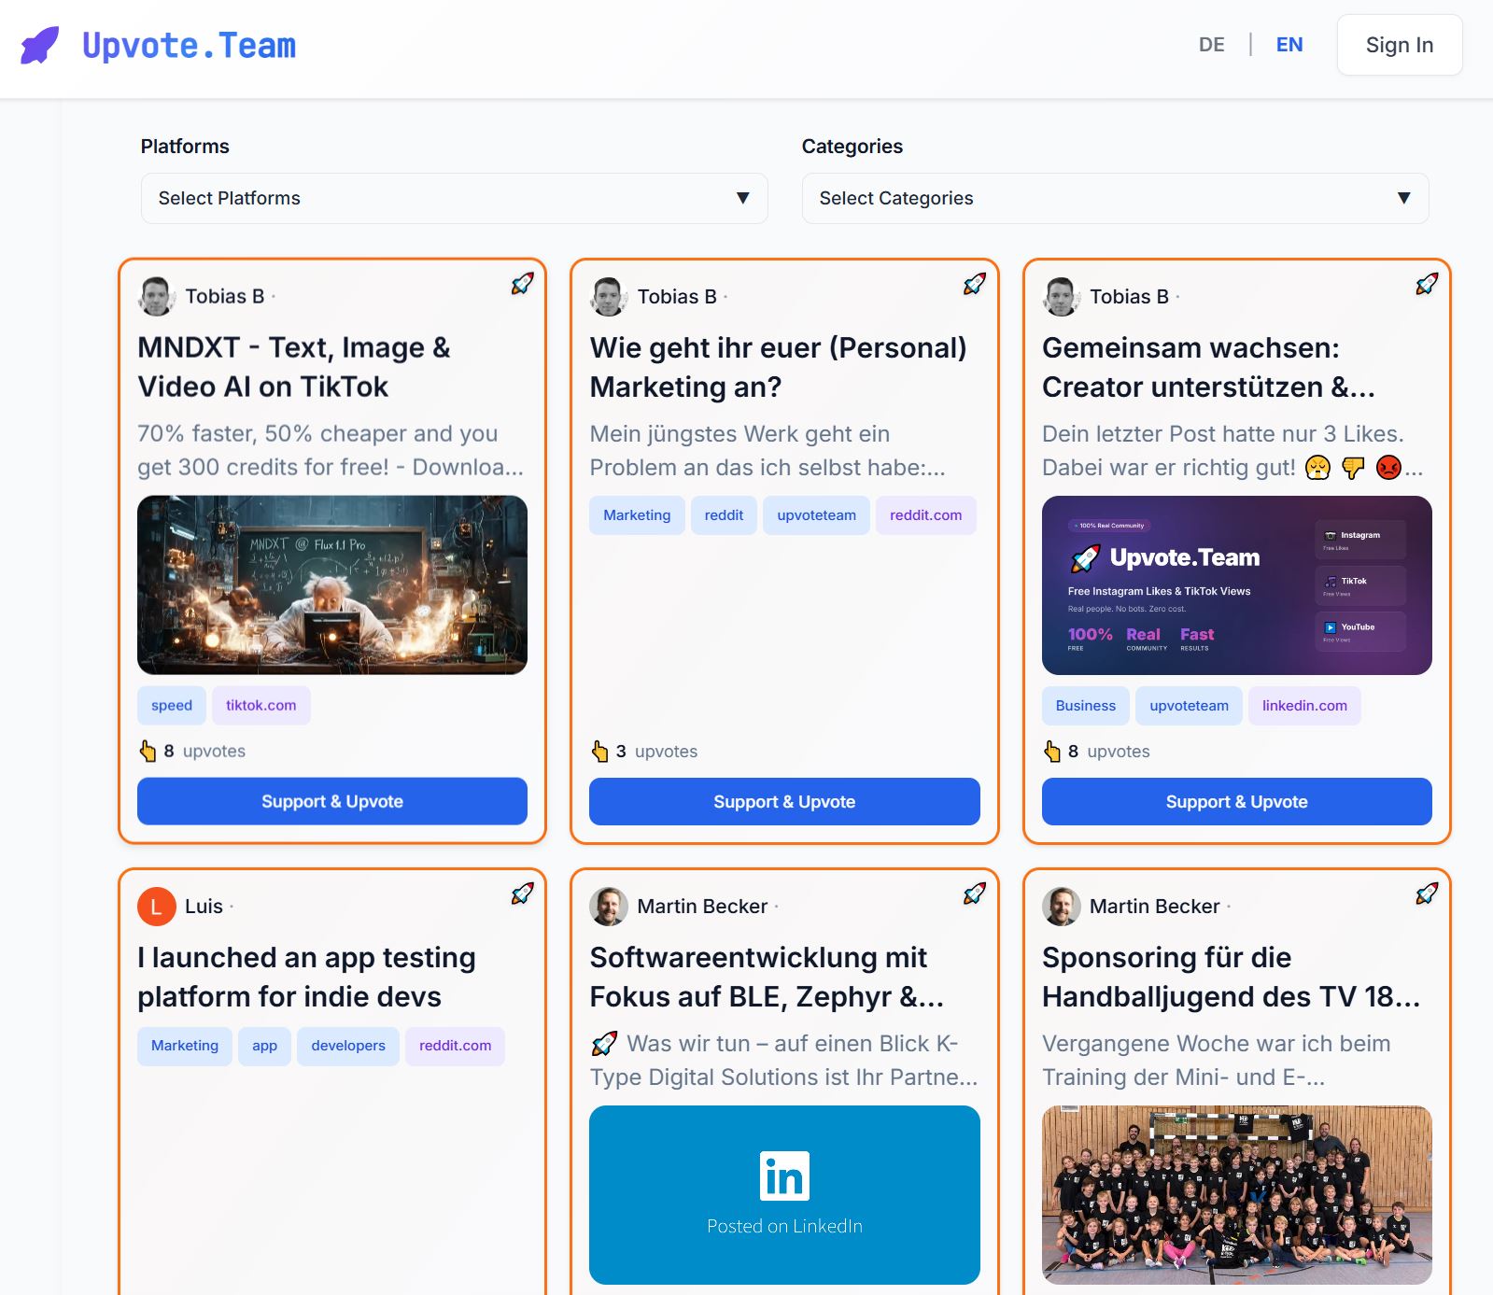Switch language to EN
Viewport: 1493px width, 1295px height.
pyautogui.click(x=1289, y=45)
